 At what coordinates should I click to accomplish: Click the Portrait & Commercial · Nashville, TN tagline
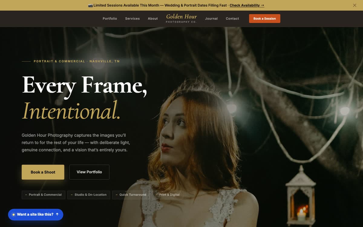[x=77, y=61]
